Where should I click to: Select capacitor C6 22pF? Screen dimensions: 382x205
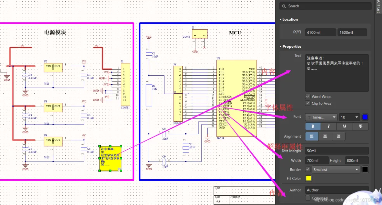[164, 134]
